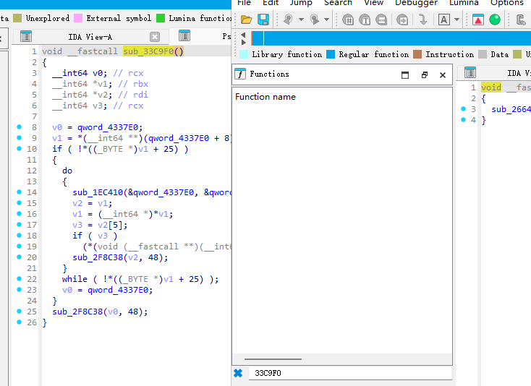Click the IDA View-A tab list icon
The image size is (531, 386).
tap(26, 37)
